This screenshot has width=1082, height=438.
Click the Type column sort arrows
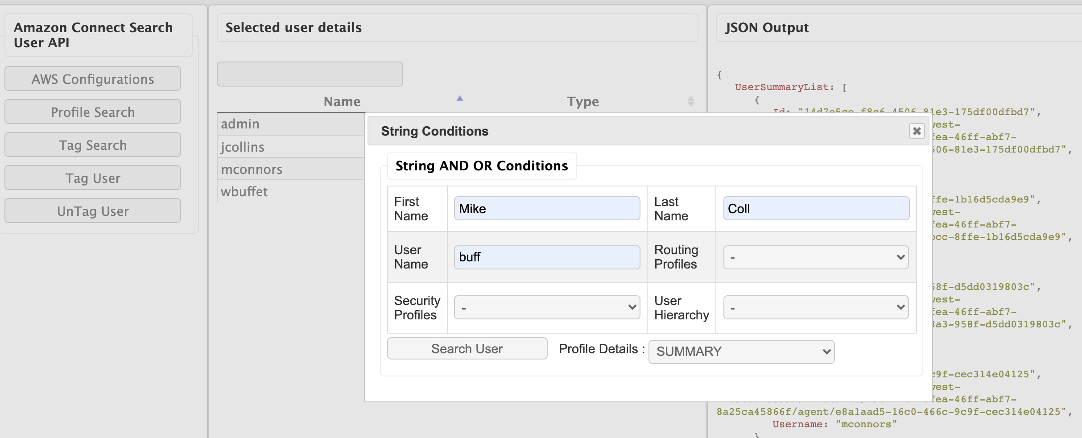[x=690, y=101]
